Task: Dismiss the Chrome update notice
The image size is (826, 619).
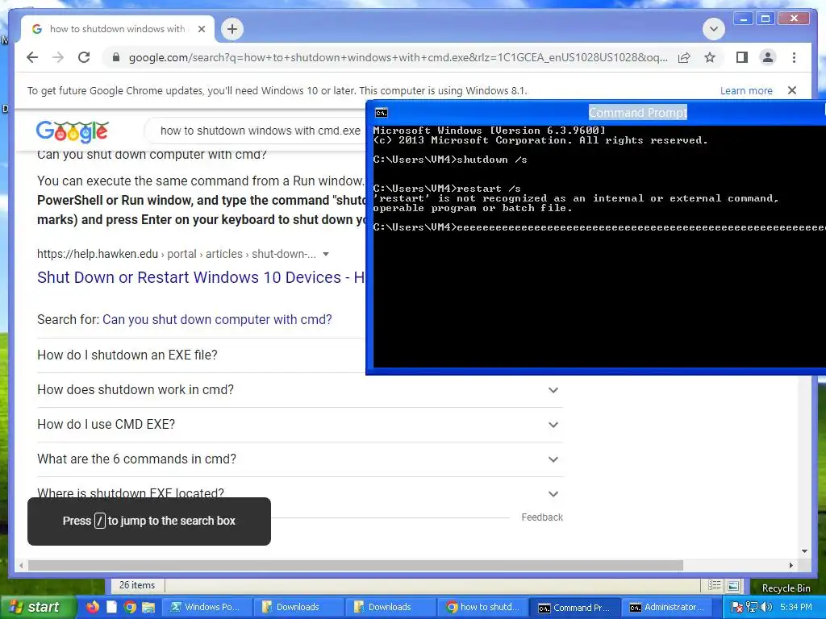Action: tap(792, 90)
